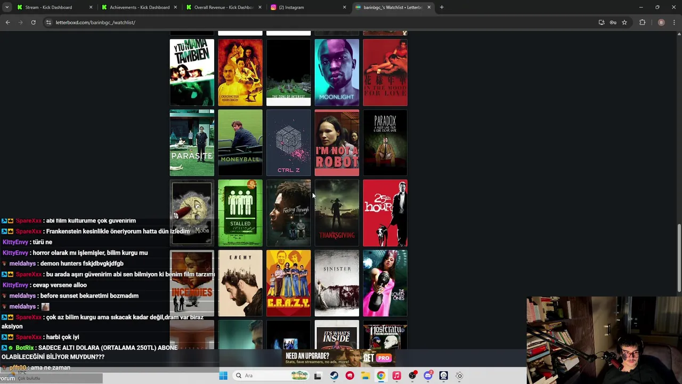This screenshot has height=384, width=682.
Task: View site information icon in address bar
Action: coord(48,22)
